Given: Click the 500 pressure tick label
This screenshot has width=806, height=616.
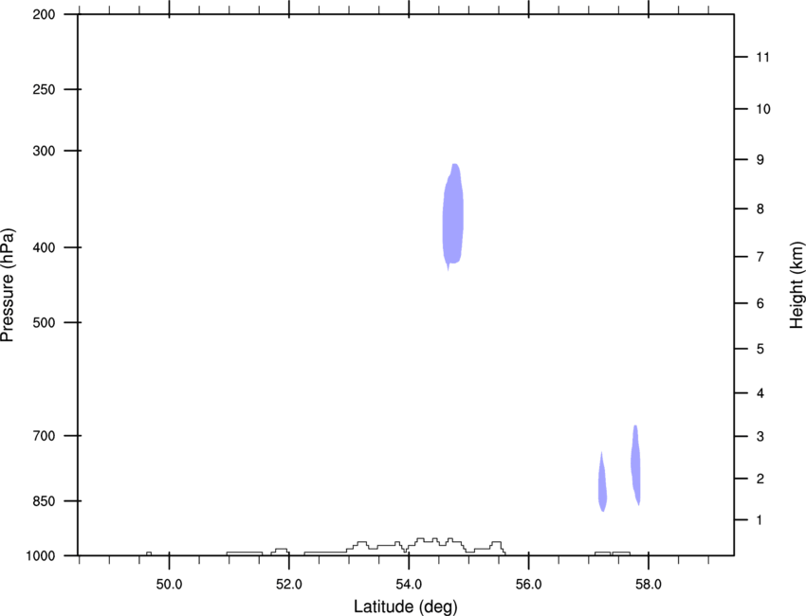Looking at the screenshot, I should 45,322.
